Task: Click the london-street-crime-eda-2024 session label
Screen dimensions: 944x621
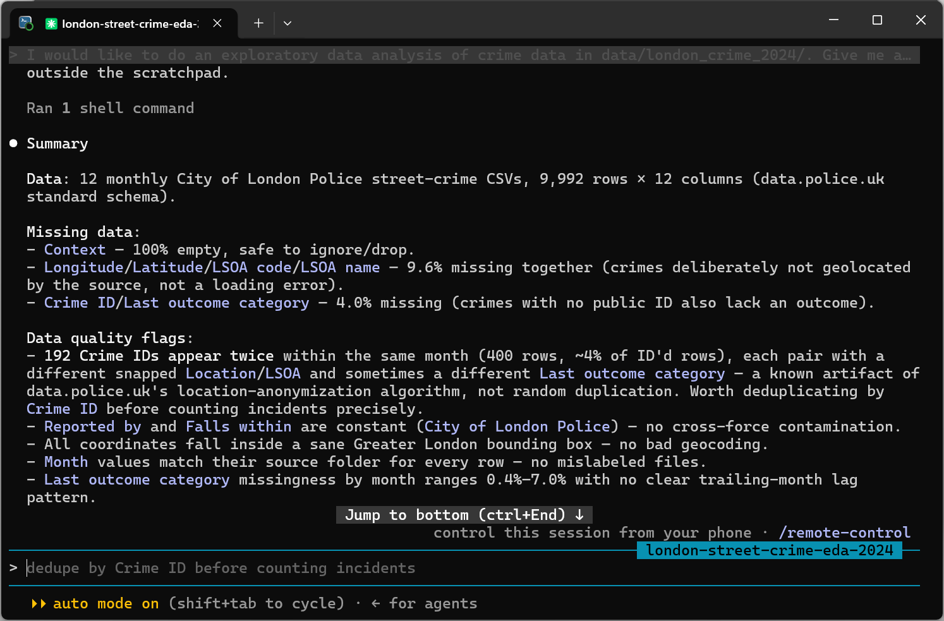Action: click(770, 550)
